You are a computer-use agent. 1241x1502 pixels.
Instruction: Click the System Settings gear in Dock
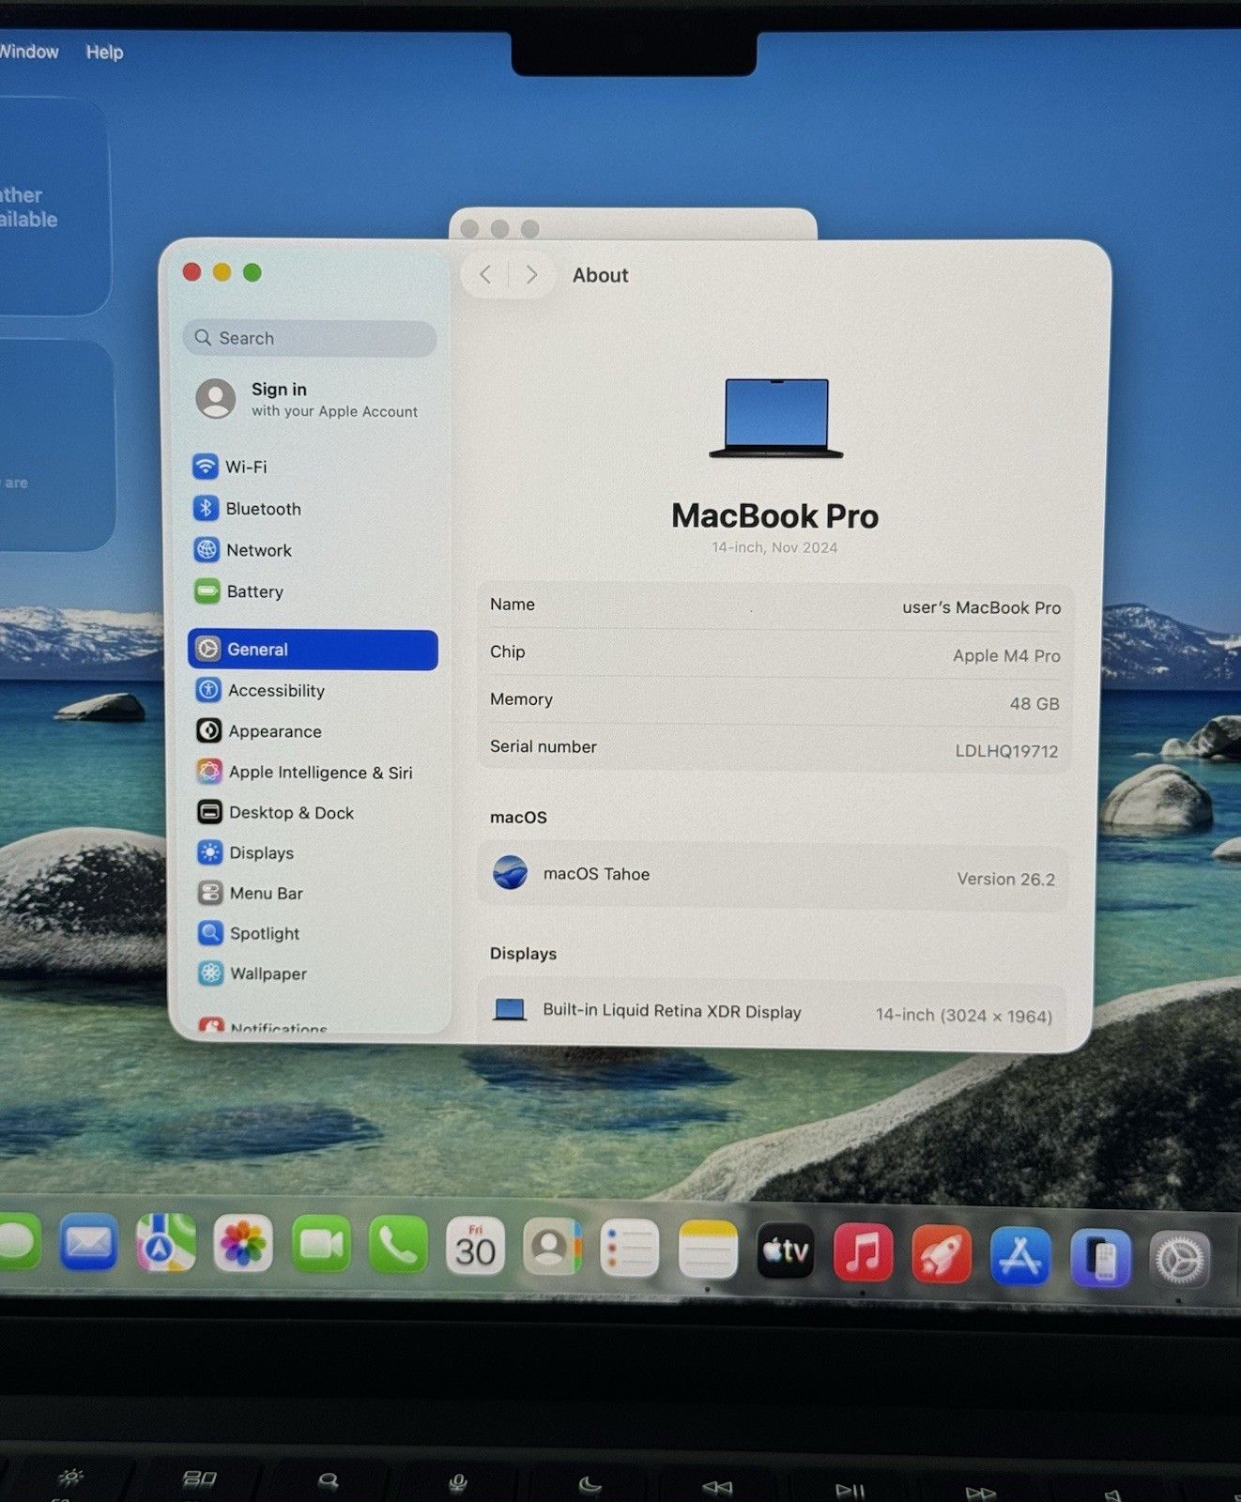pos(1180,1260)
